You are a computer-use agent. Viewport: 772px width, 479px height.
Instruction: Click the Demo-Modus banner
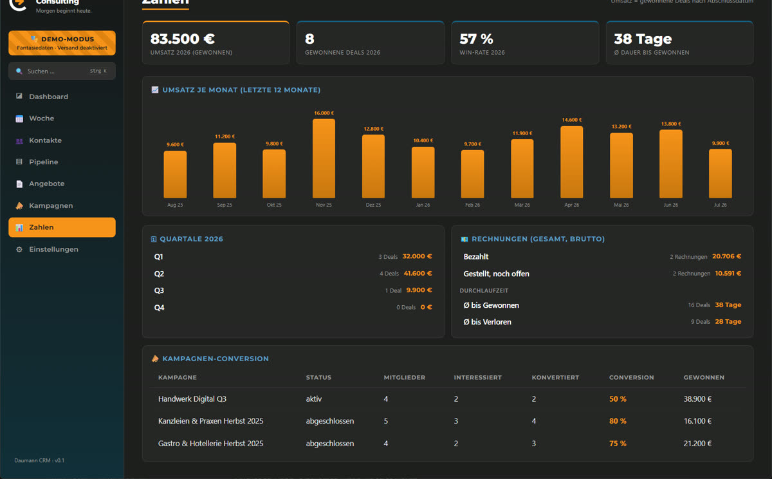pyautogui.click(x=62, y=43)
